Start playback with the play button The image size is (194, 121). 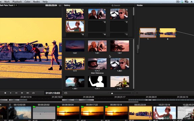11,93
